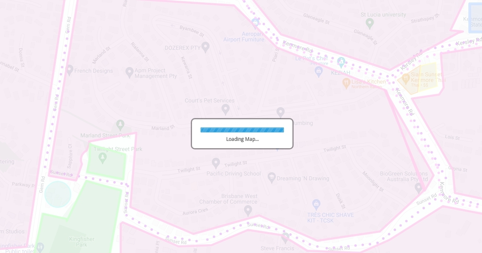Click the light blue circle near Gem Rd
482x253 pixels.
click(x=58, y=194)
